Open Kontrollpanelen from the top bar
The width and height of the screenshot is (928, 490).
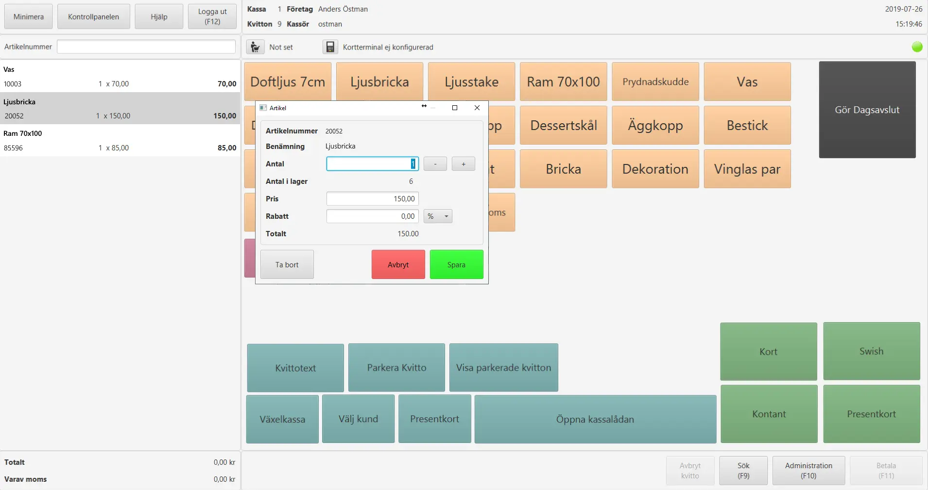(x=93, y=17)
